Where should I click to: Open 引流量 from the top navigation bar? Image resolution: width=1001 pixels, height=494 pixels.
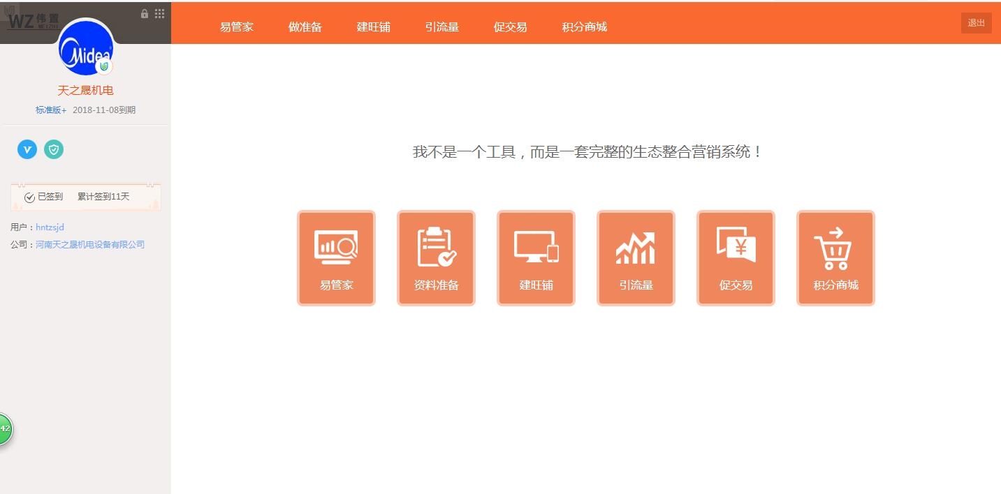pyautogui.click(x=441, y=27)
